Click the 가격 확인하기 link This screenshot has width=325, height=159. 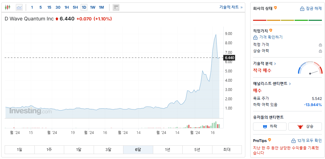click(271, 37)
